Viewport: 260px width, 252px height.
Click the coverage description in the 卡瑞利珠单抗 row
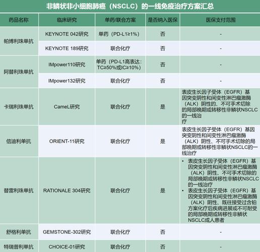tap(220, 107)
